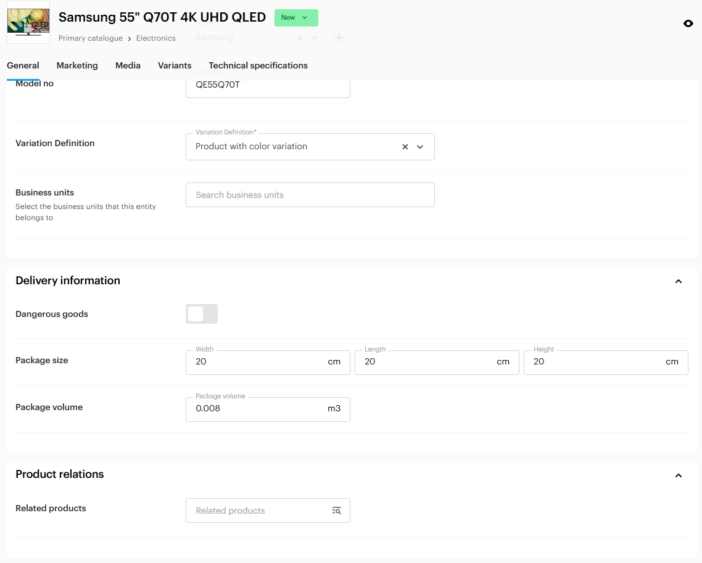Click the Model no input field

268,86
